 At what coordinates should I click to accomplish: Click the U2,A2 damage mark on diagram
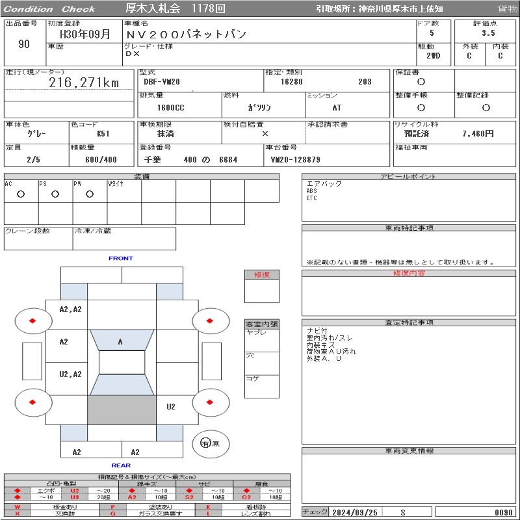coord(70,374)
